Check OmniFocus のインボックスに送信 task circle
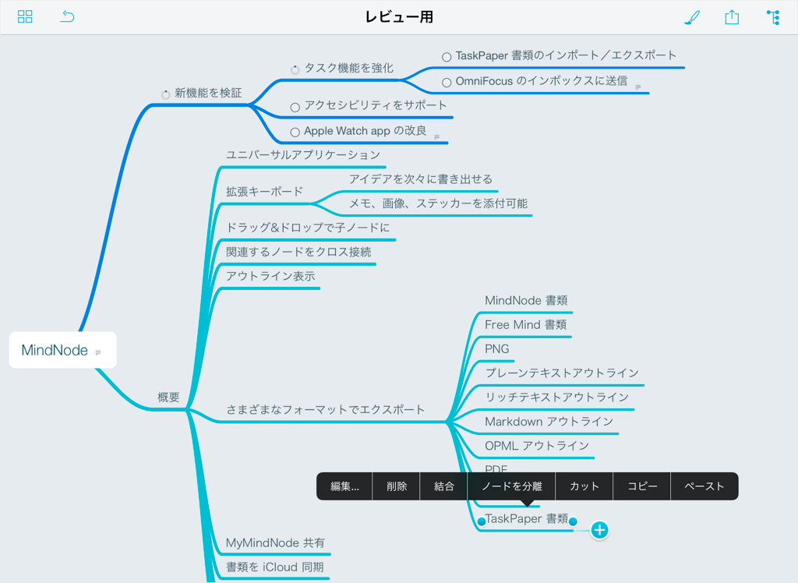This screenshot has height=583, width=798. (x=447, y=83)
